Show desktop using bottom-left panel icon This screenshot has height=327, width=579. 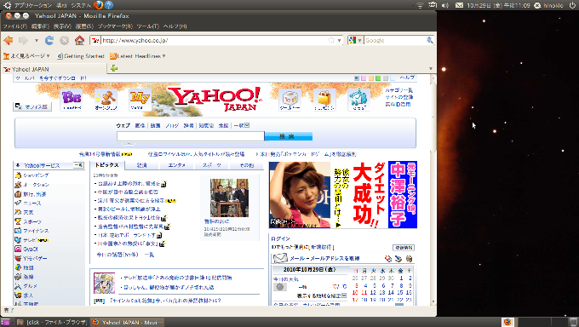[x=6, y=322]
